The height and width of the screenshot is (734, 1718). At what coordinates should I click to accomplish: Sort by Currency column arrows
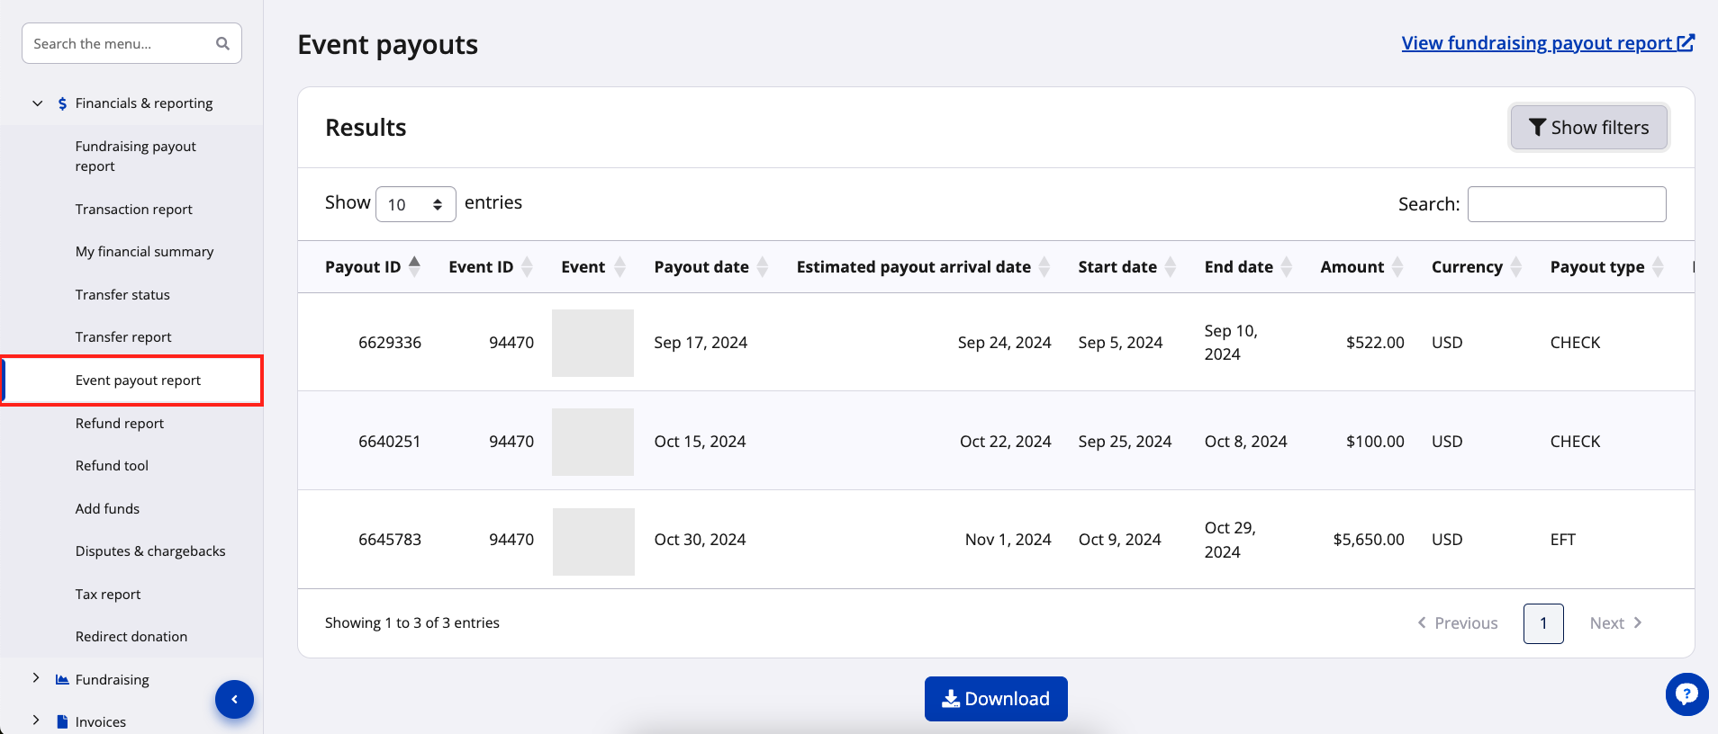(1516, 266)
